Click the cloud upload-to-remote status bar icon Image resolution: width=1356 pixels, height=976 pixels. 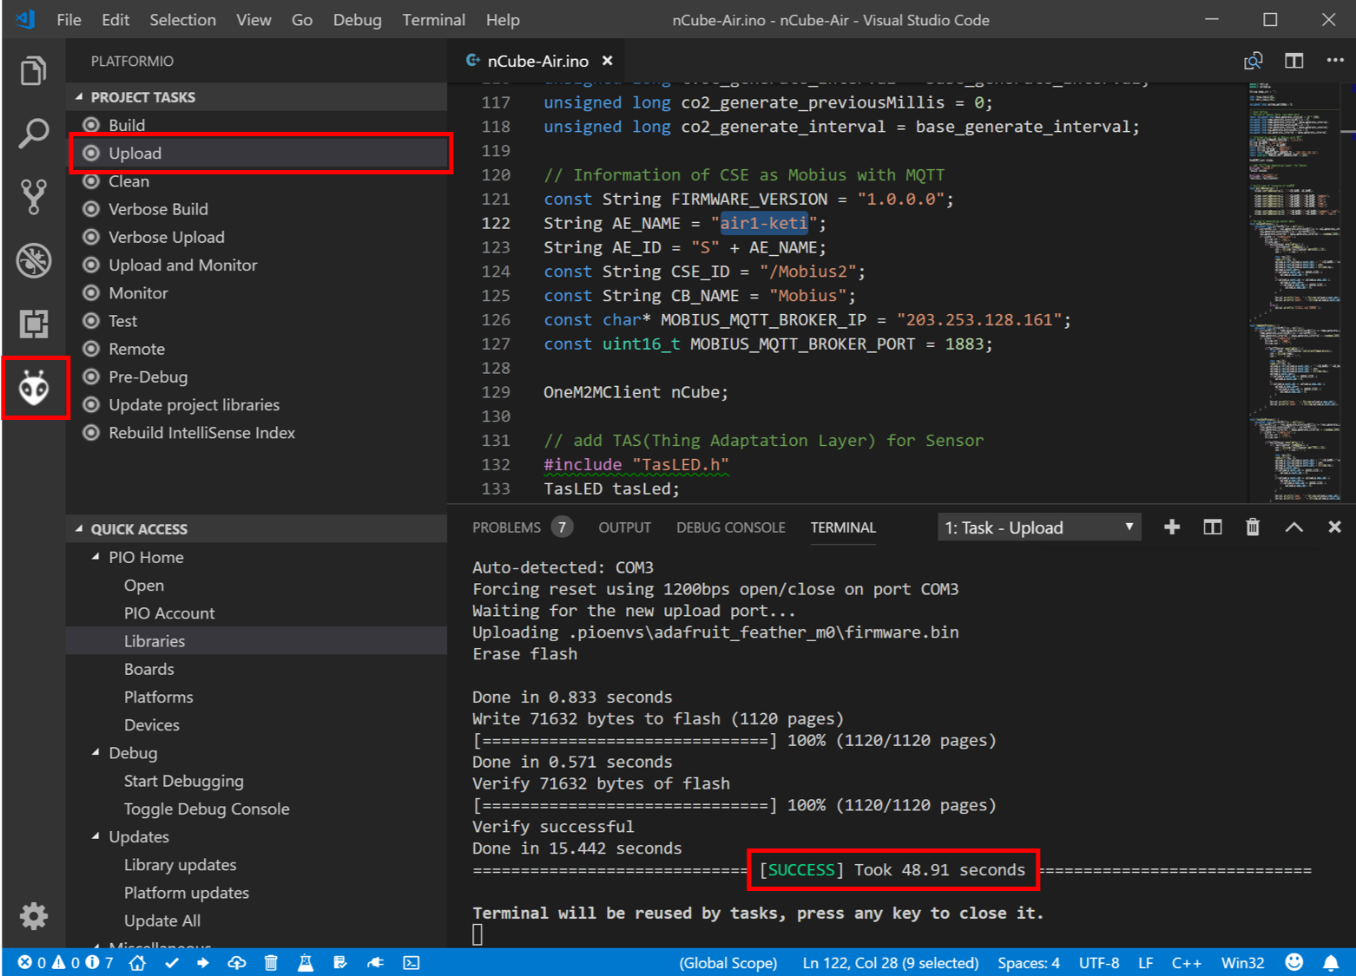pos(236,962)
